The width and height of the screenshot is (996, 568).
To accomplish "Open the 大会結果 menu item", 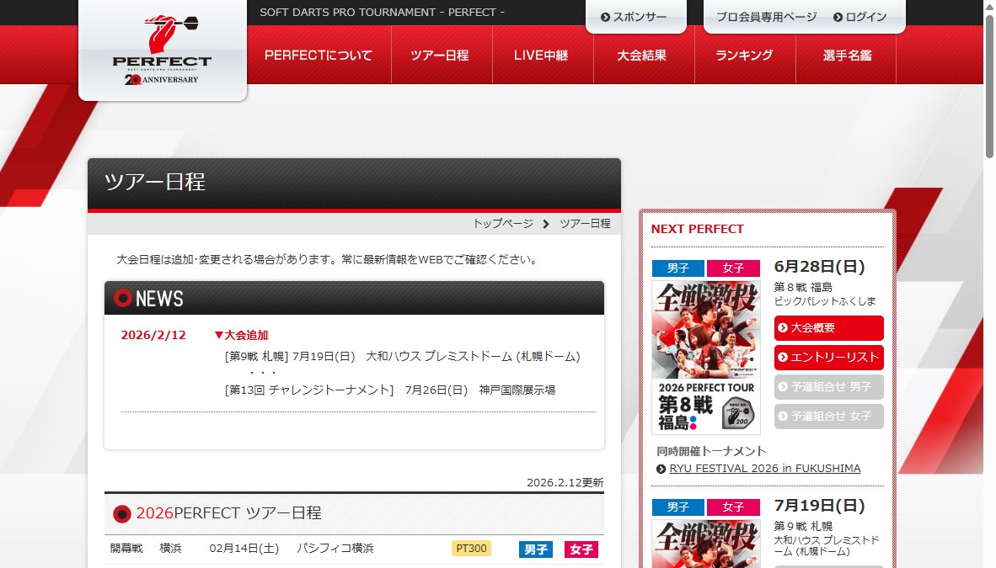I will [641, 56].
